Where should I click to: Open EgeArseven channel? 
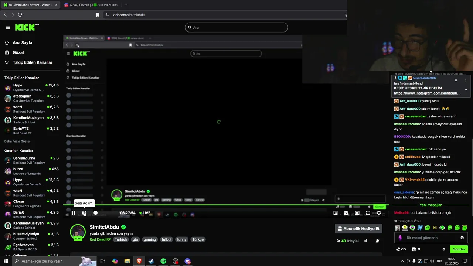[x=31, y=247]
